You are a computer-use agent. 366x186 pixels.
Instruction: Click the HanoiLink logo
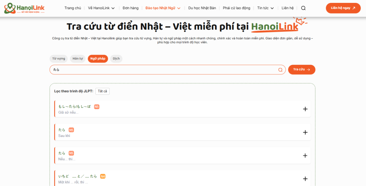24,8
